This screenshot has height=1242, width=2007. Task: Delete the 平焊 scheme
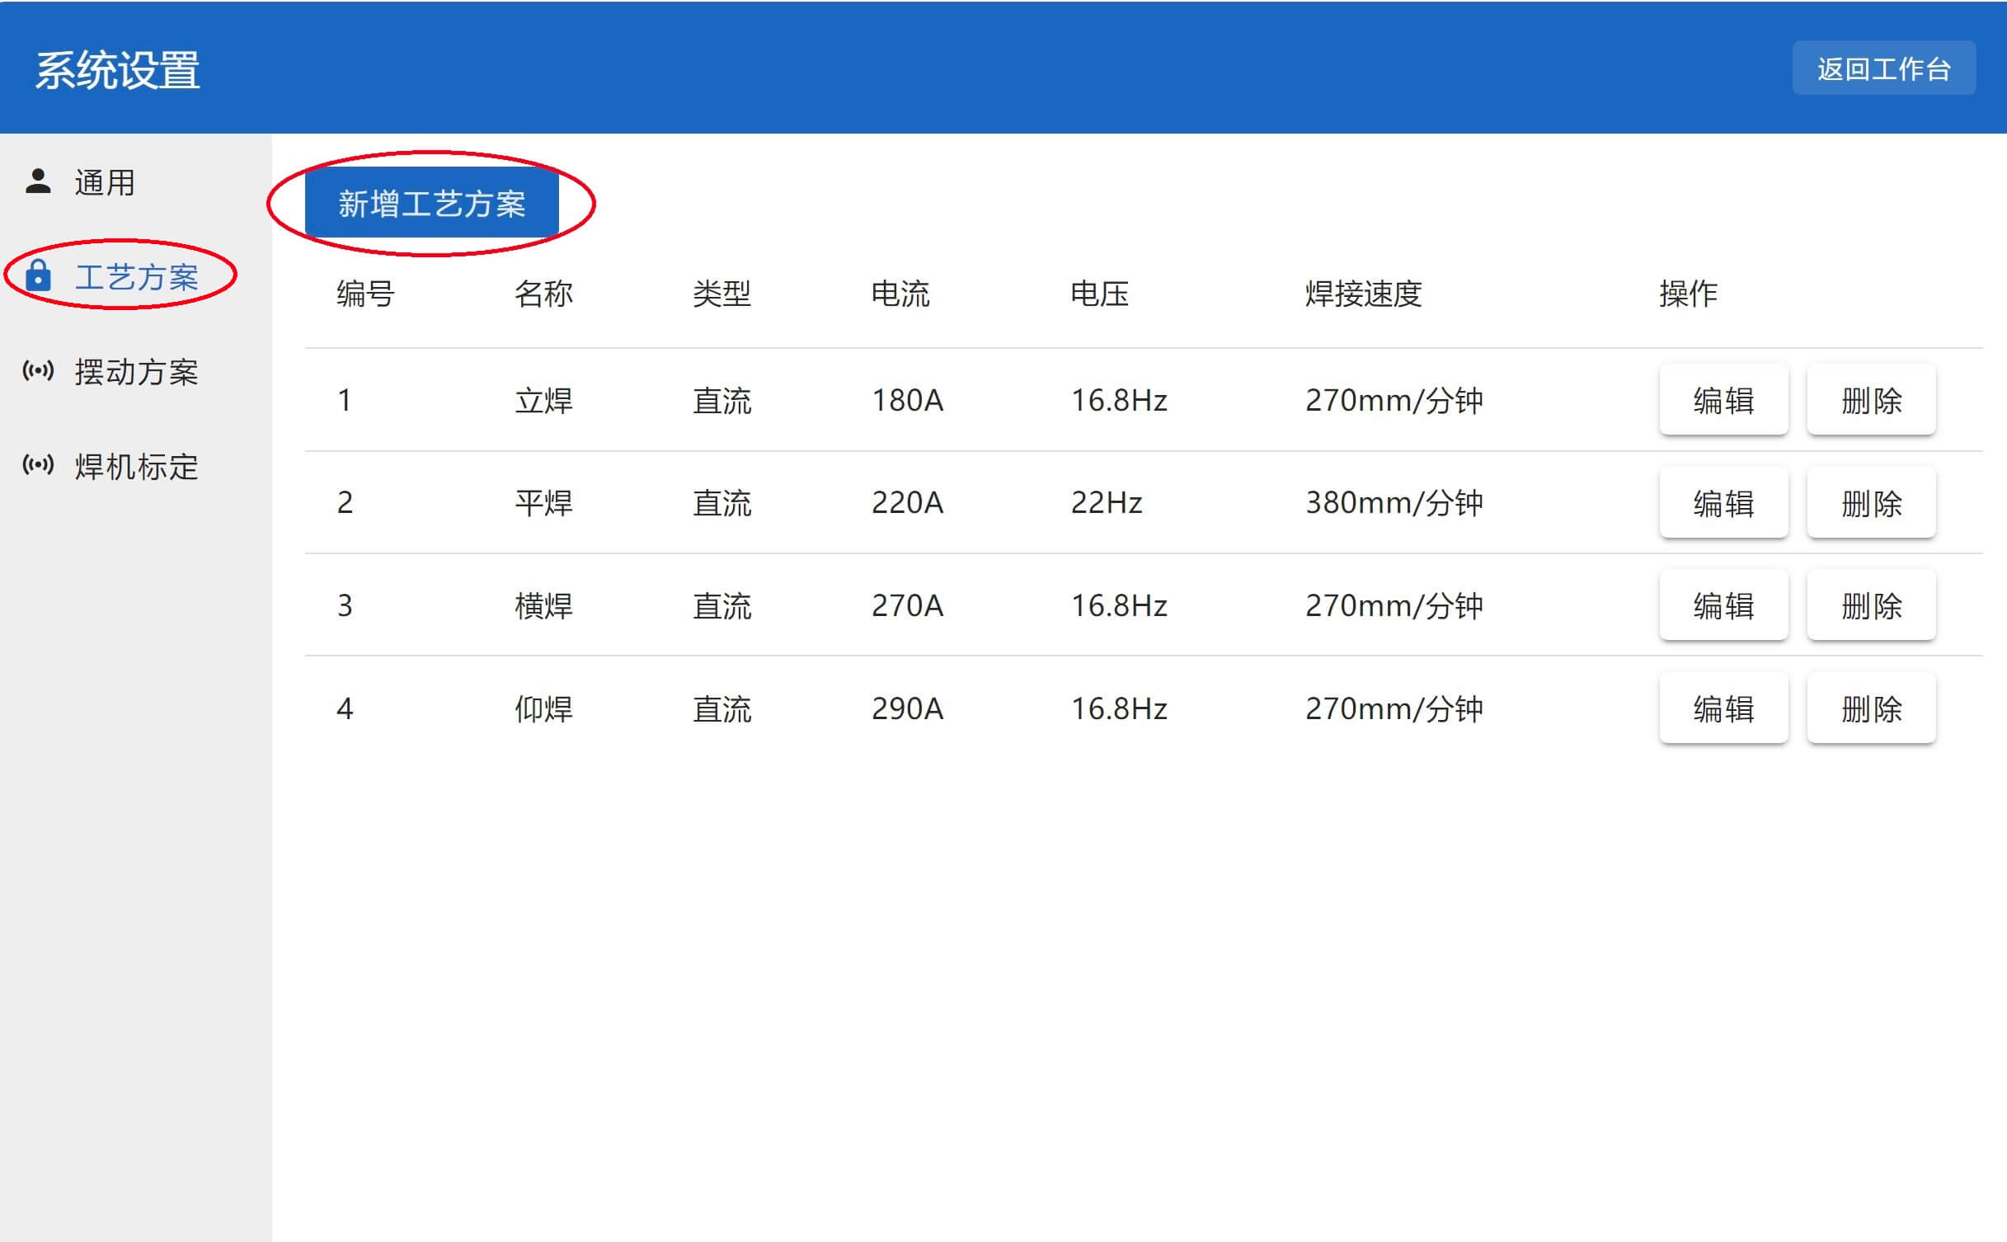[1871, 503]
